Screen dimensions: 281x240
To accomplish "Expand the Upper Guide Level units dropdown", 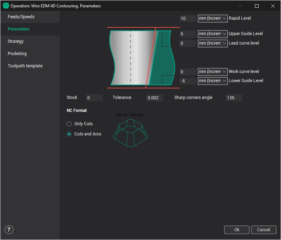I will click(213, 34).
